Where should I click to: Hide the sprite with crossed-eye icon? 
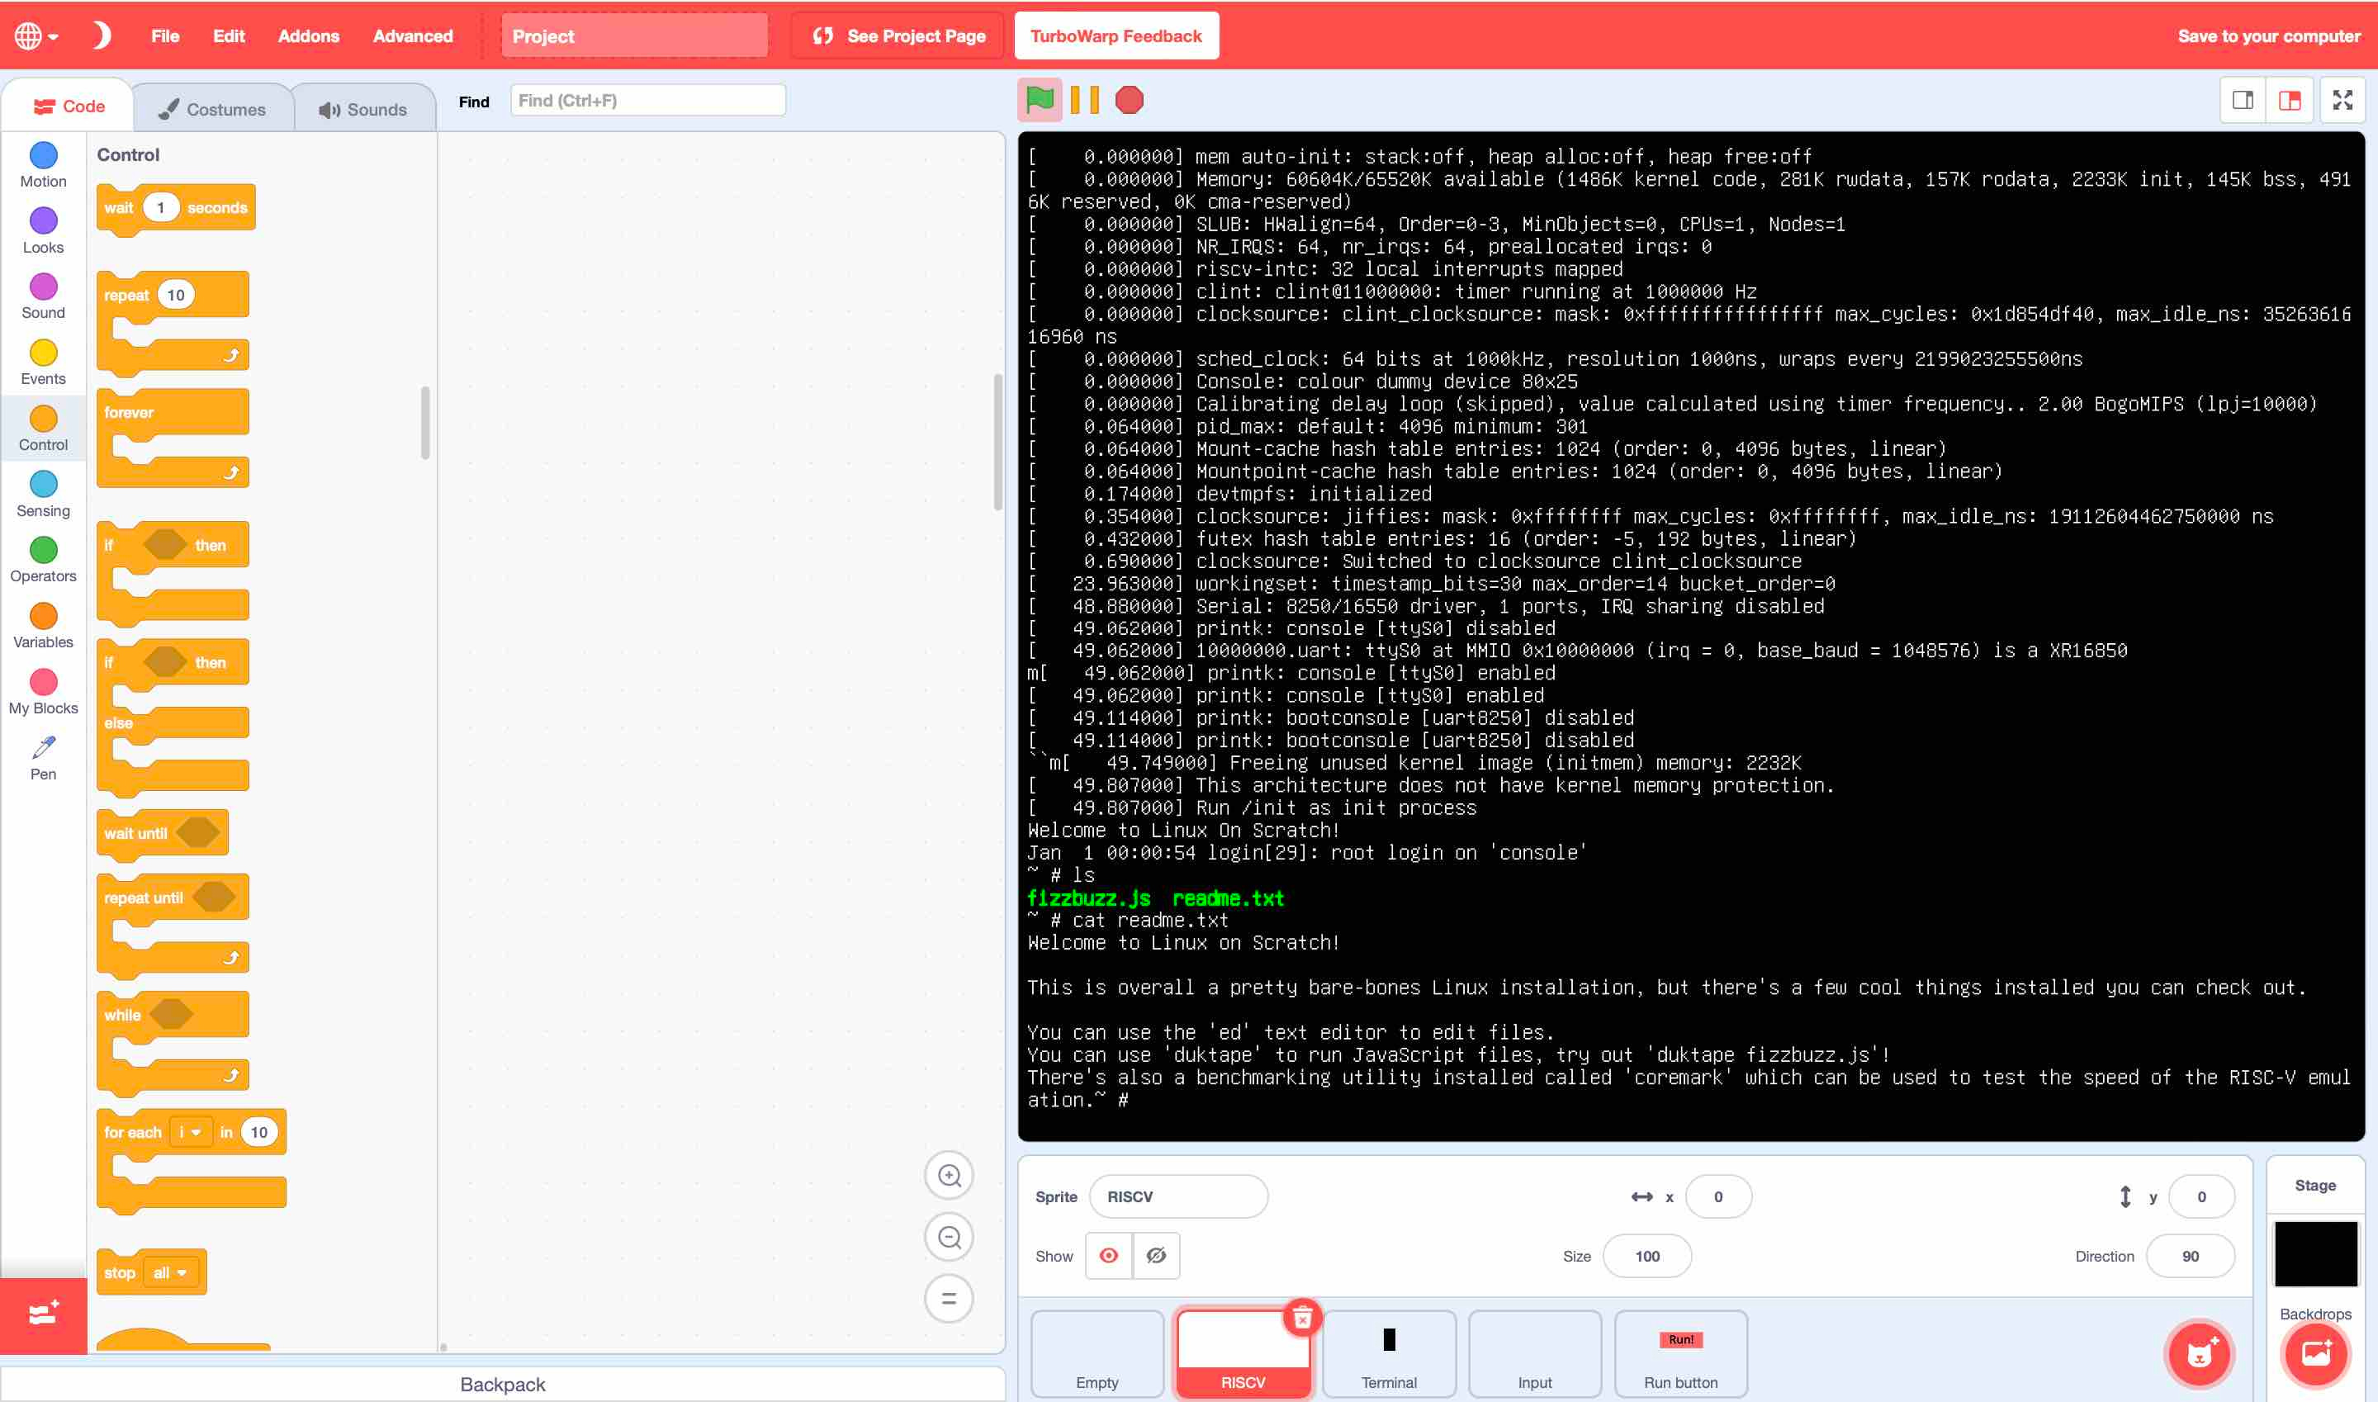click(1157, 1256)
